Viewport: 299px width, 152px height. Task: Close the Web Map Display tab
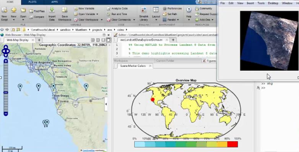(33, 40)
